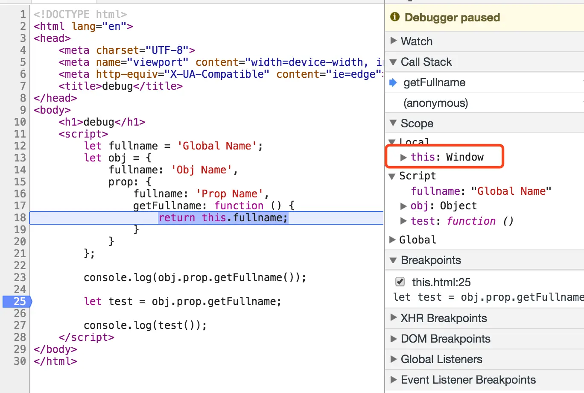Viewport: 584px width, 393px height.
Task: Click the blue current-frame arrow beside getFullname
Action: point(393,82)
